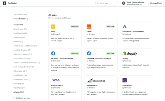
Task: Click Editor's pick badge on Facebook Custom Audiences
Action: (75, 53)
